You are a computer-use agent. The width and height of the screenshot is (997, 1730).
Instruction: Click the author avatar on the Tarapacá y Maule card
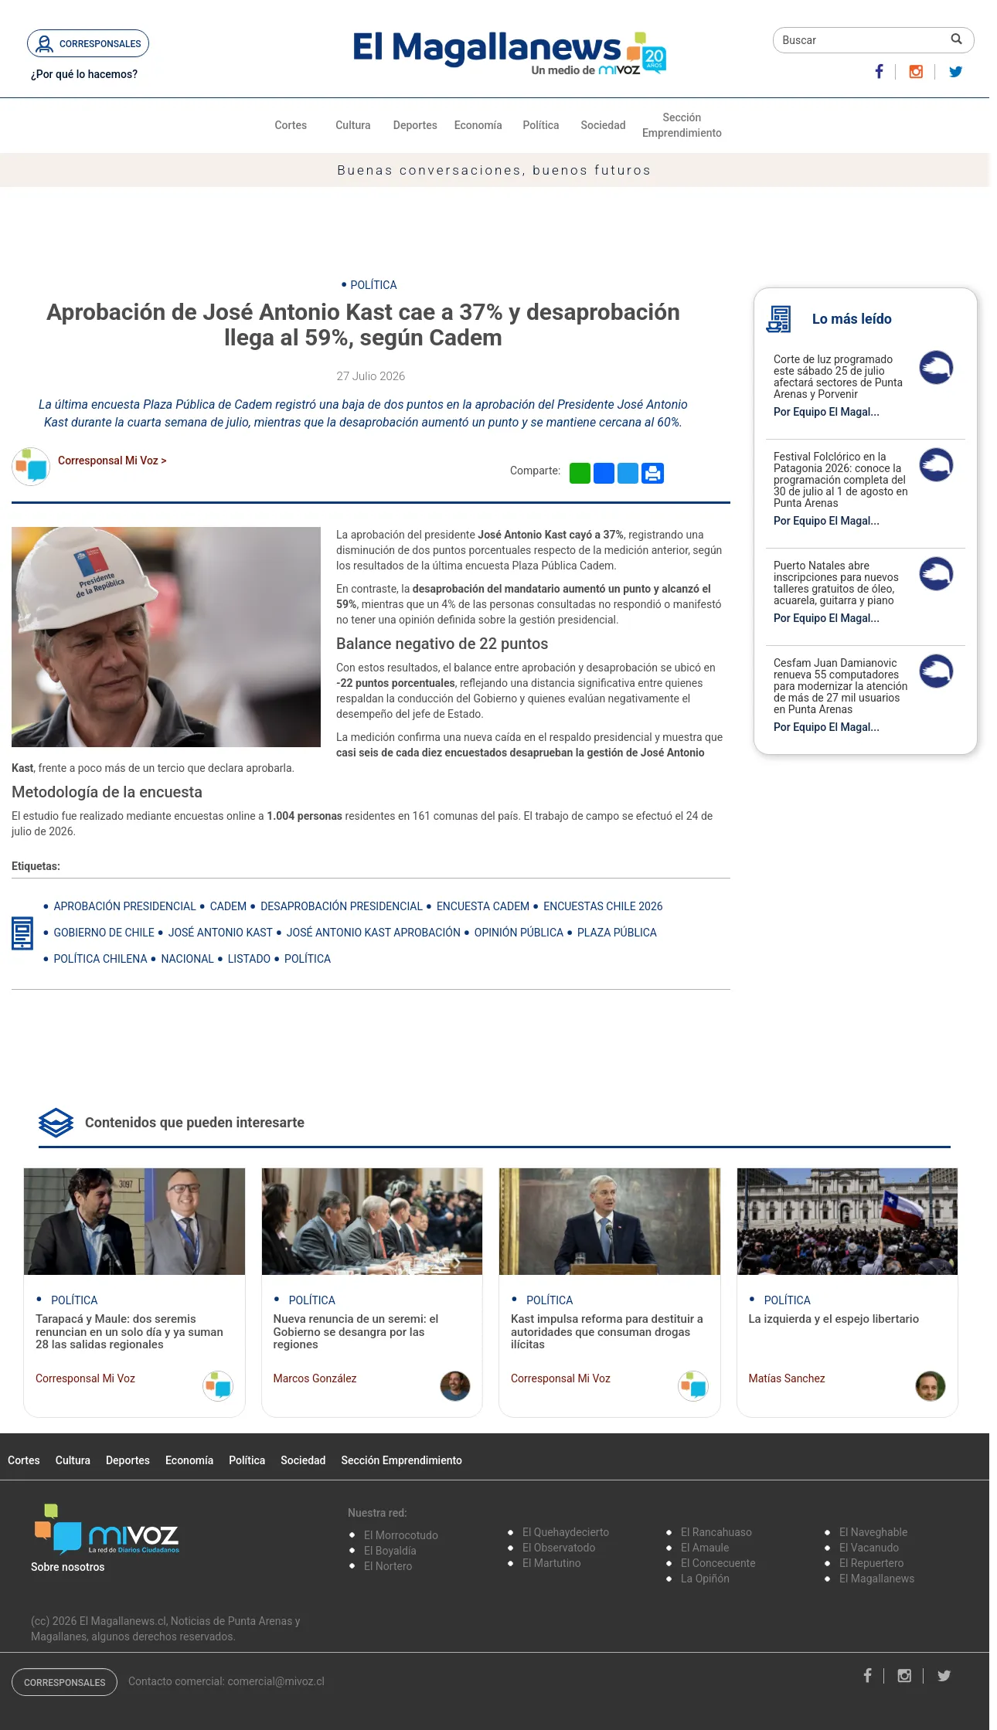(218, 1386)
